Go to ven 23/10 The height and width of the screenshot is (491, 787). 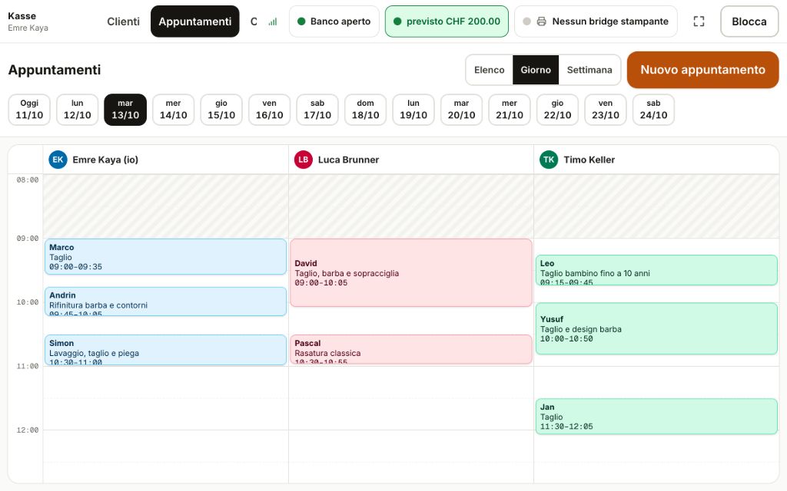click(x=606, y=109)
